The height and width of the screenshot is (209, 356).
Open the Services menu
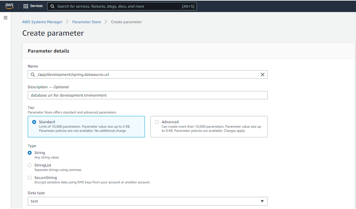(x=33, y=6)
